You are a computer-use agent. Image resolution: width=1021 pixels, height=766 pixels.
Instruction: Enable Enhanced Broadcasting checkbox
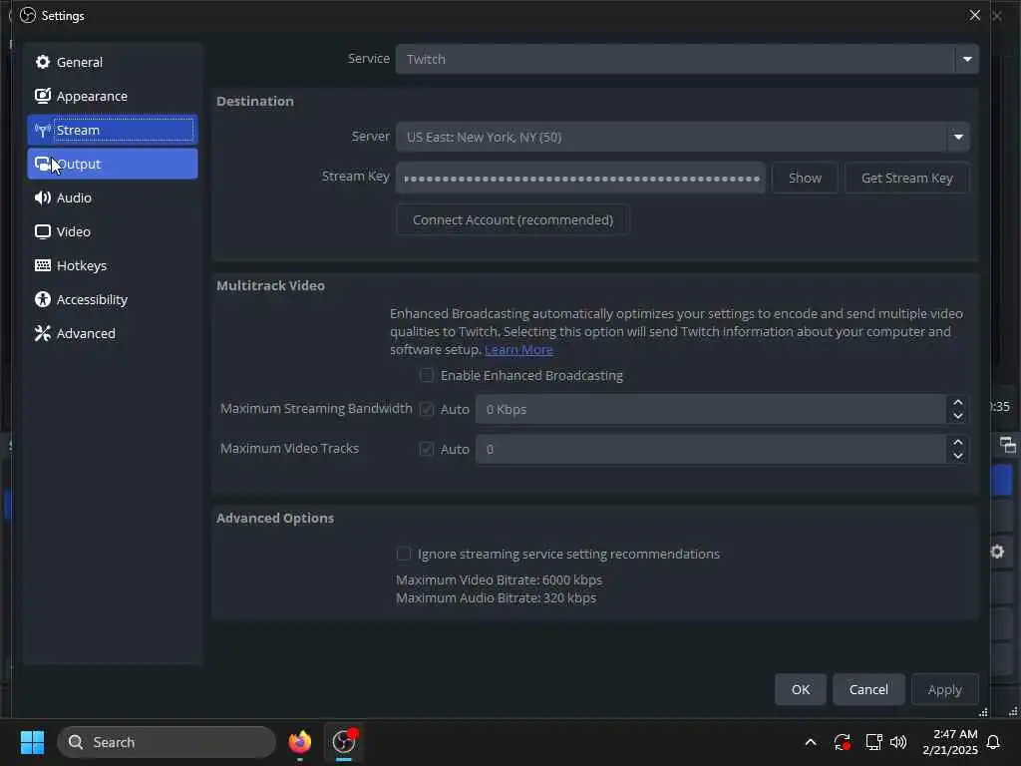tap(427, 375)
